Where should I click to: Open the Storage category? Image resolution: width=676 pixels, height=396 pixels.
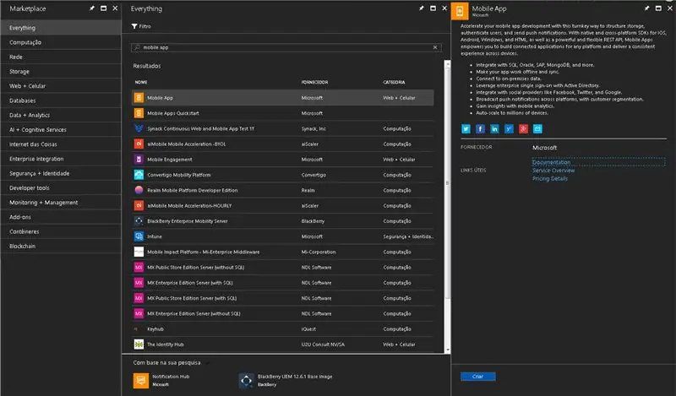(x=61, y=72)
